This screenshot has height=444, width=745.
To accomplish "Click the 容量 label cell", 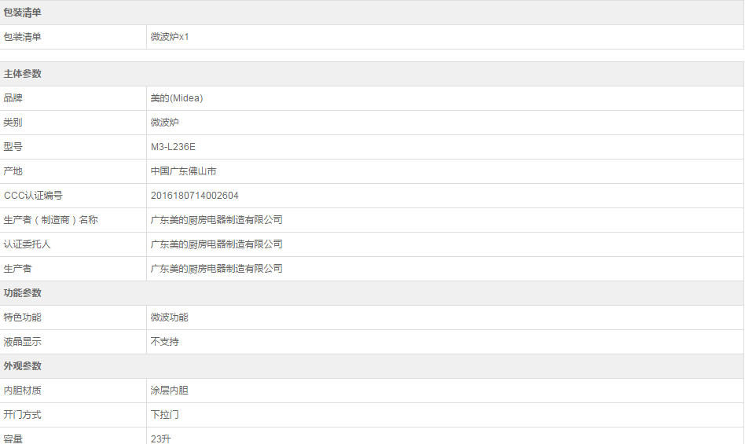I will pos(73,436).
